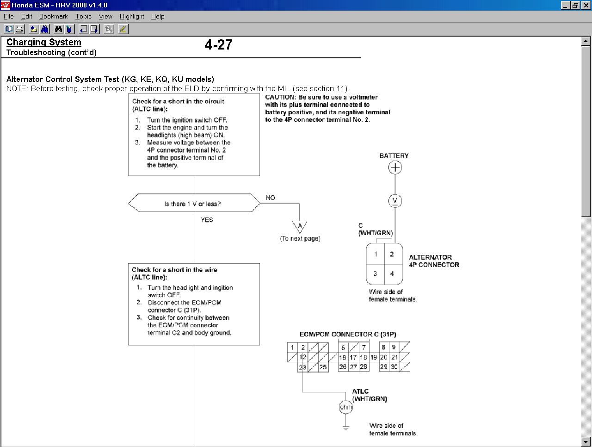Click the Honda ESM title bar icon
This screenshot has width=592, height=447.
tap(6, 5)
